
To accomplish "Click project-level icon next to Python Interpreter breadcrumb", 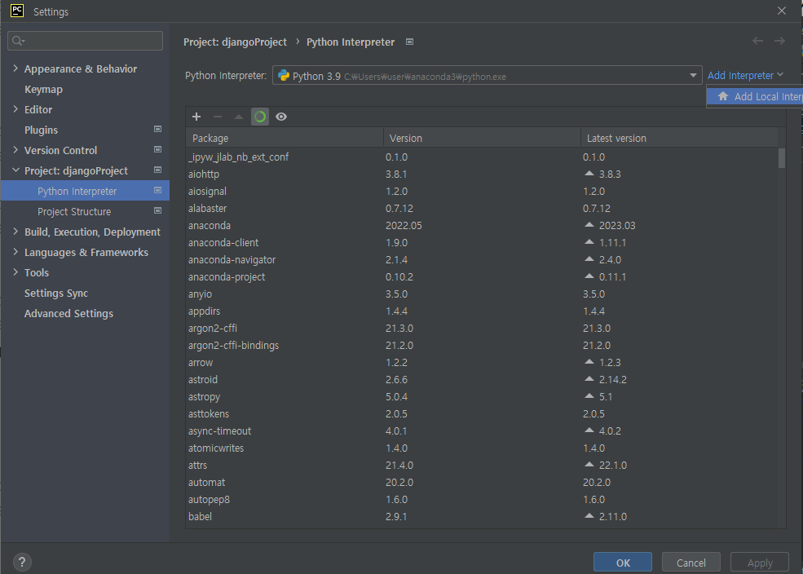I will tap(410, 42).
